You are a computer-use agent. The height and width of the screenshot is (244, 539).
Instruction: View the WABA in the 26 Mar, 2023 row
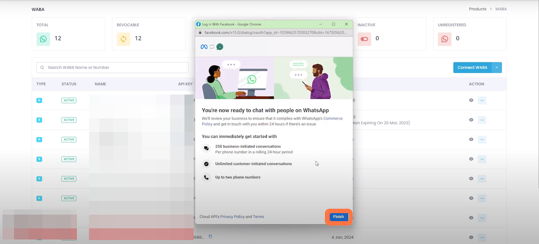click(471, 120)
